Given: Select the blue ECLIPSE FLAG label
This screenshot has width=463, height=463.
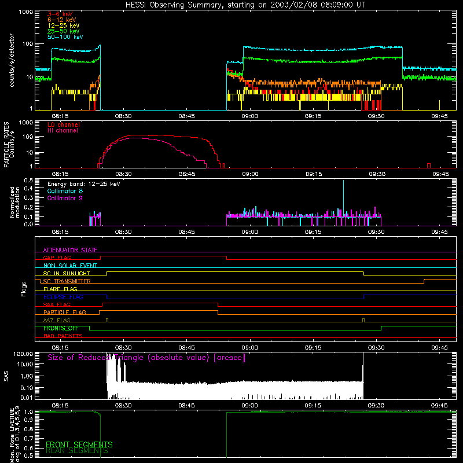Looking at the screenshot, I should (63, 297).
